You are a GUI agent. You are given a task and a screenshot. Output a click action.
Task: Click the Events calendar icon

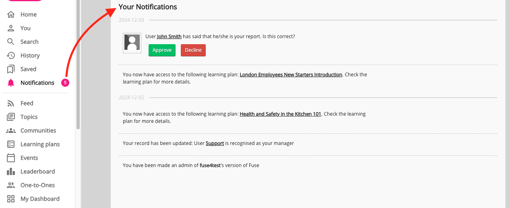11,158
